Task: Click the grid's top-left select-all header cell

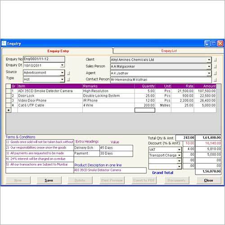Action: click(x=9, y=86)
